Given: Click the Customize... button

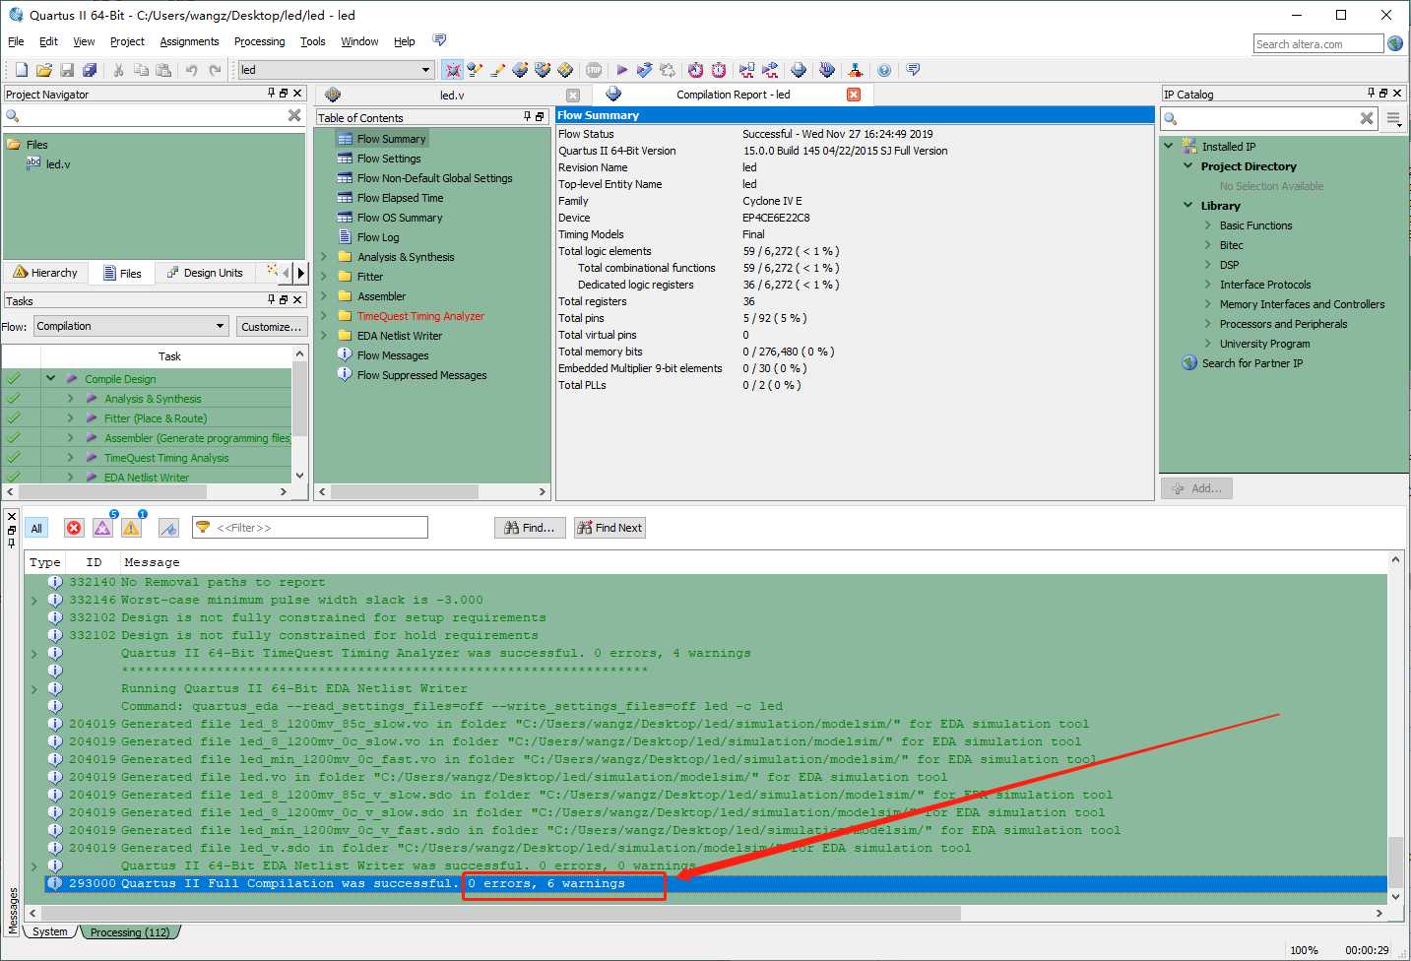Looking at the screenshot, I should click(272, 327).
